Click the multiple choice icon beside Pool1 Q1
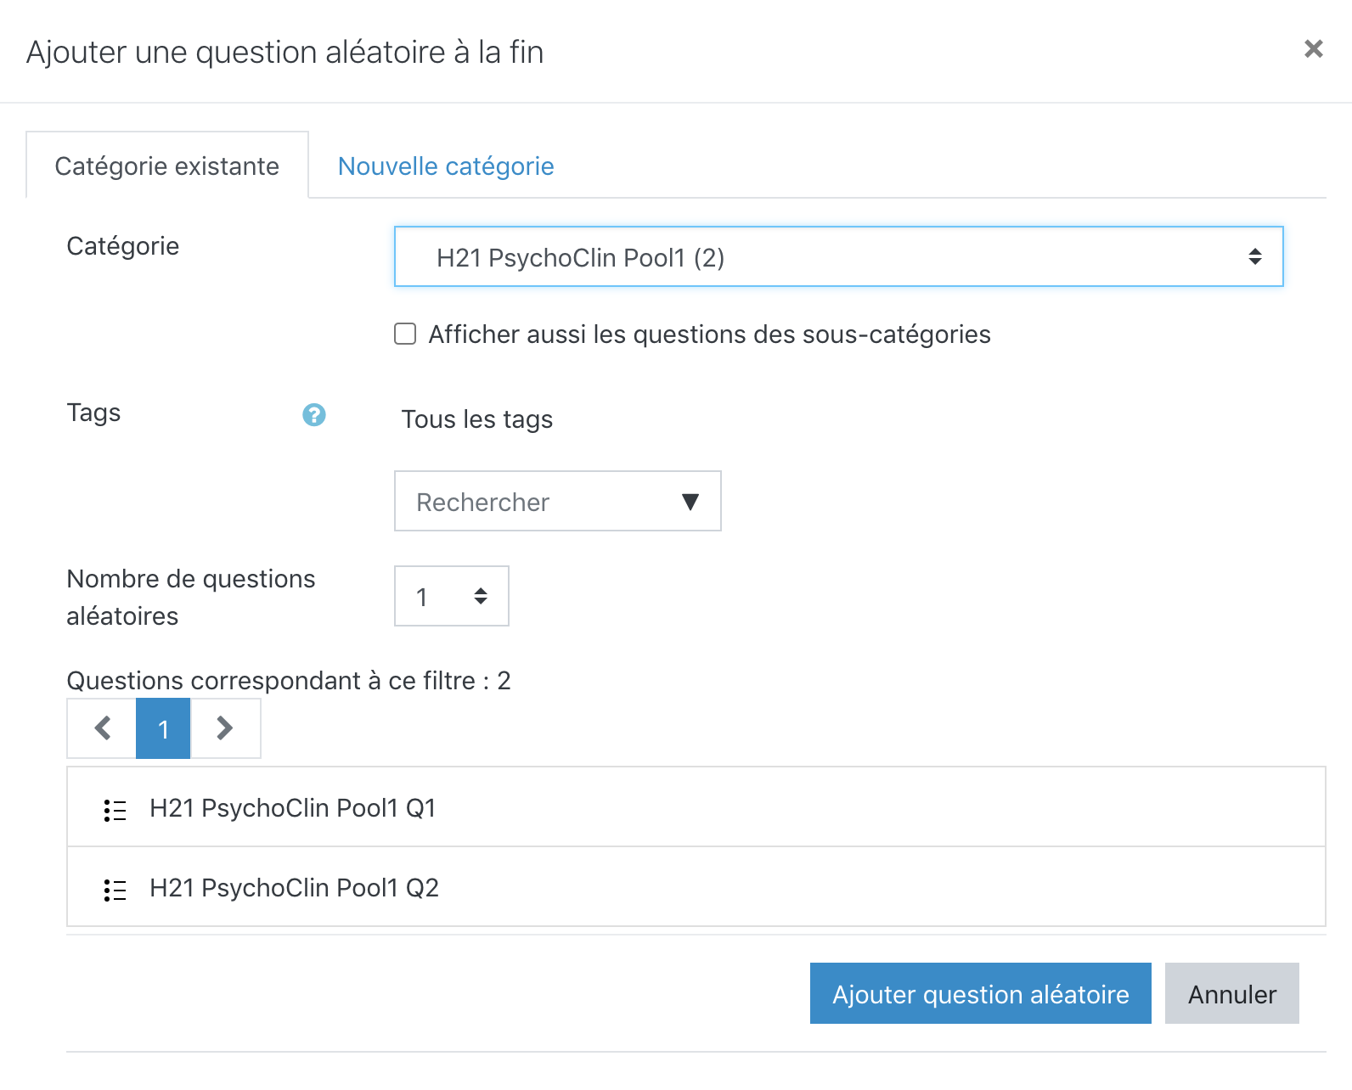The image size is (1352, 1090). [x=115, y=810]
